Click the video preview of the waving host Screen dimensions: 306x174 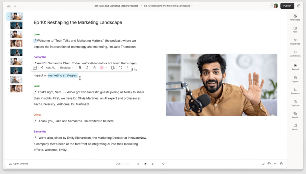tap(221, 85)
